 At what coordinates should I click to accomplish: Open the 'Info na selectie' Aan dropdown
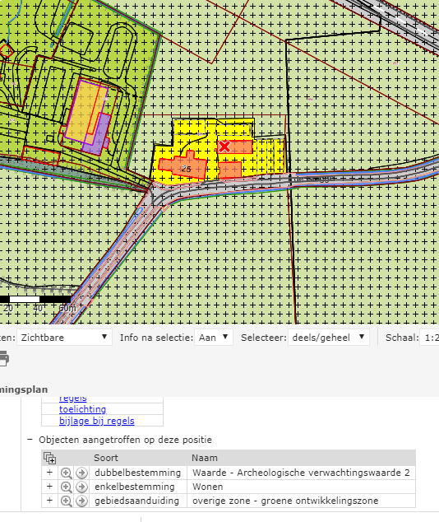coord(214,338)
